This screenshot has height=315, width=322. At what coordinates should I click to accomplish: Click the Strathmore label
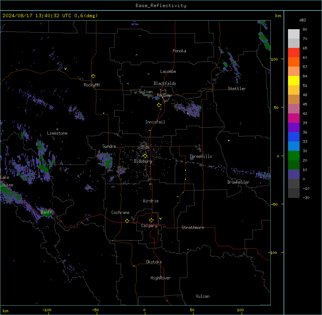(193, 227)
